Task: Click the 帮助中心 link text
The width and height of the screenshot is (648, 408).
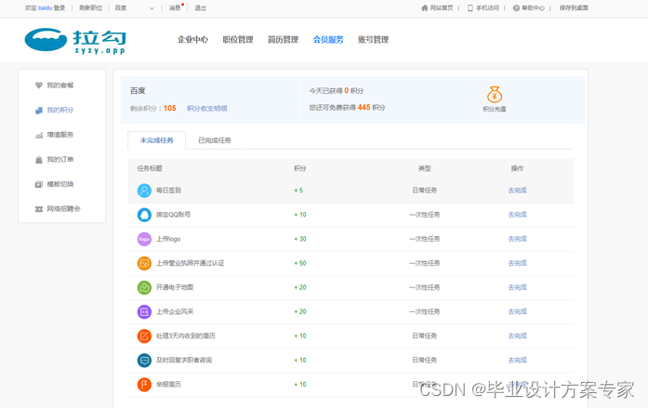Action: coord(533,7)
